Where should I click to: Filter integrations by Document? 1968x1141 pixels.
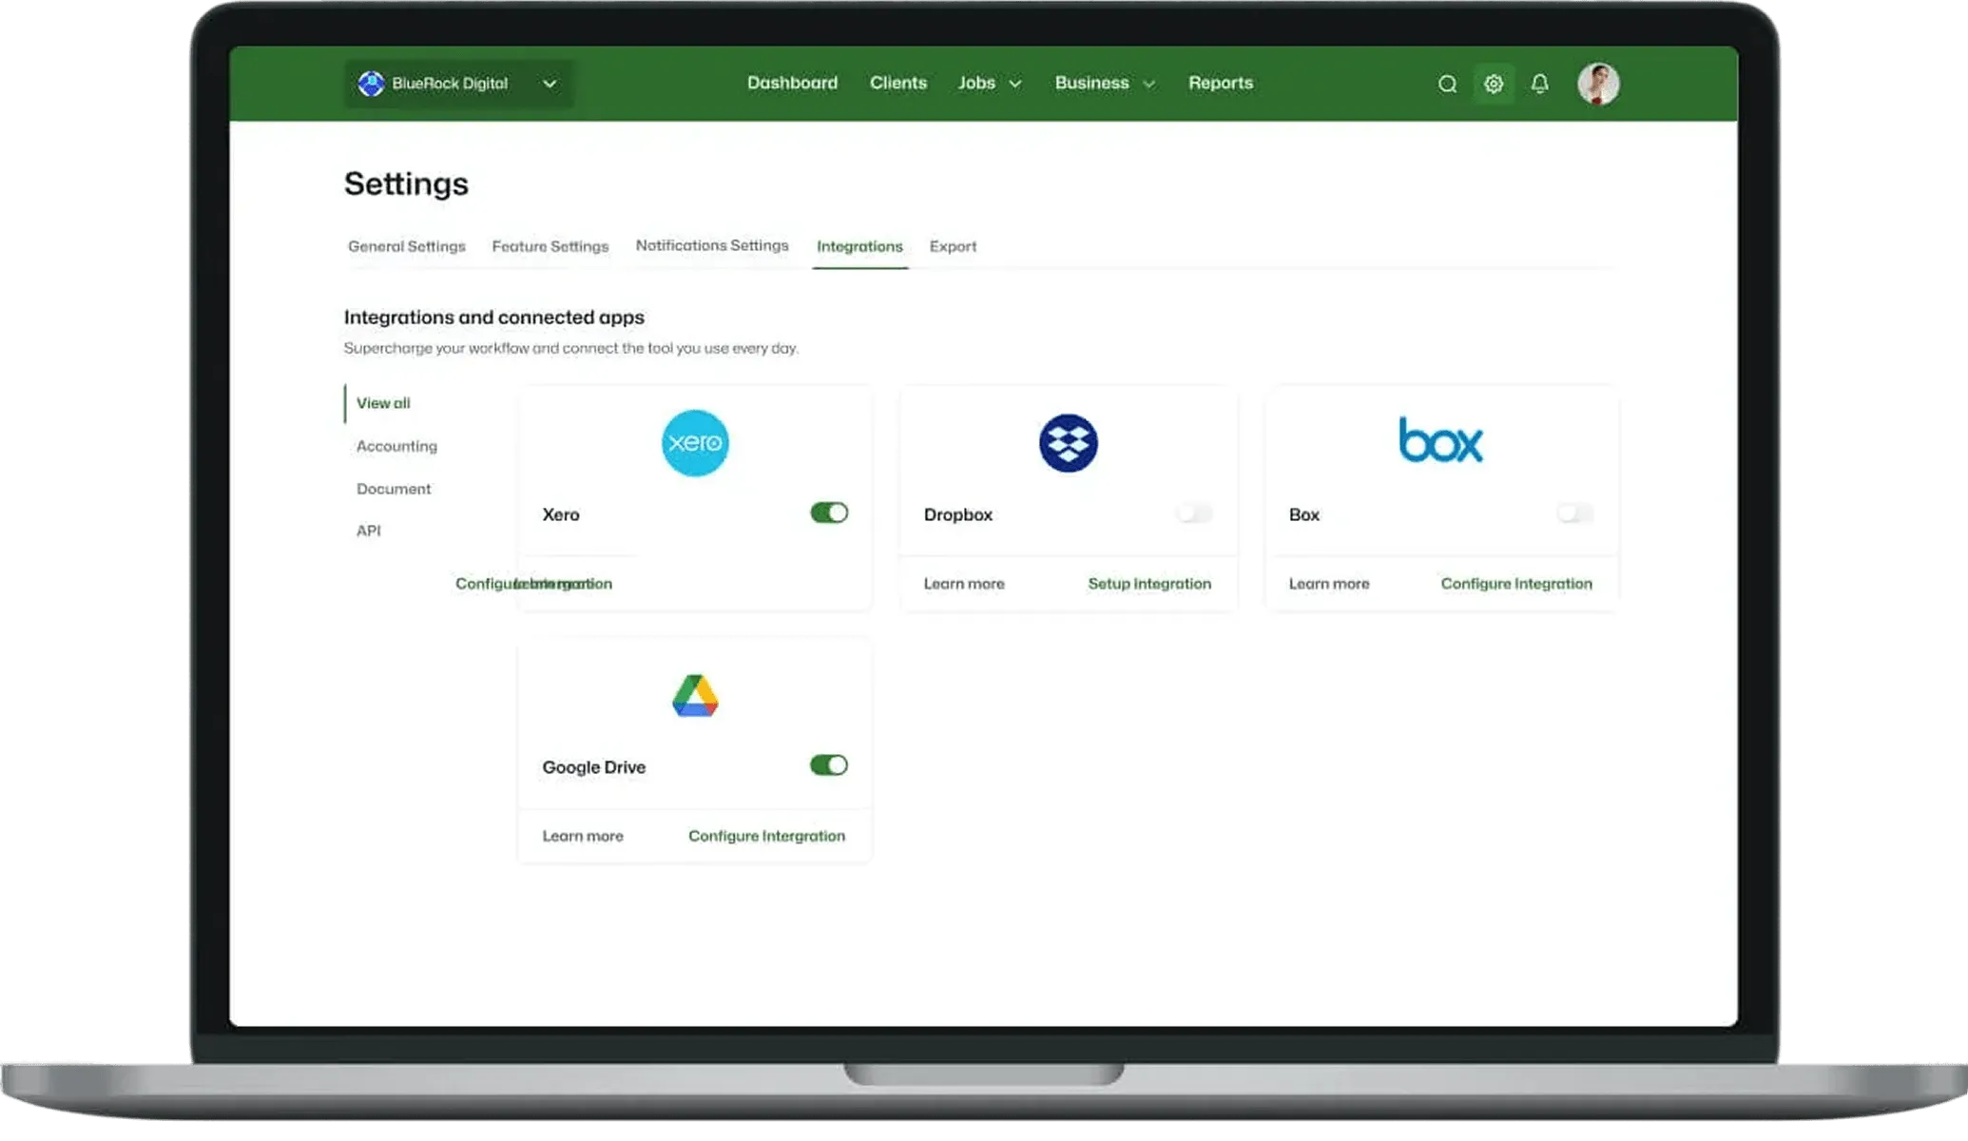pos(394,489)
